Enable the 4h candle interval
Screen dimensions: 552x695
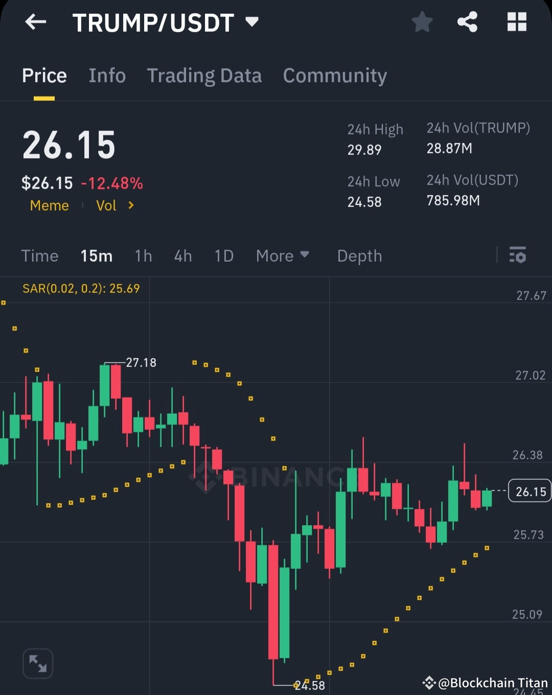[x=182, y=256]
